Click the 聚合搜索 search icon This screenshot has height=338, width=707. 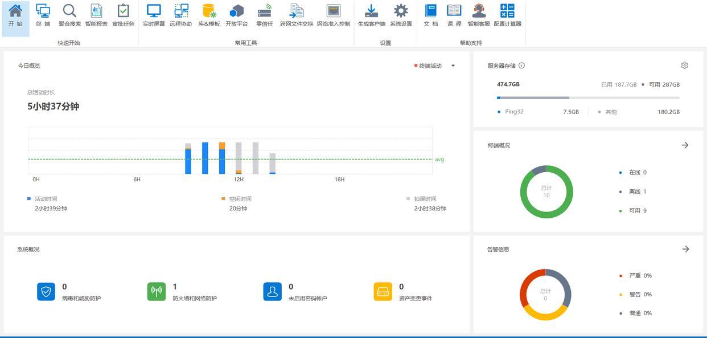click(x=69, y=15)
